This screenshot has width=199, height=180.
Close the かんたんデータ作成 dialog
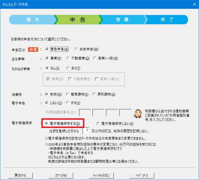tap(194, 4)
